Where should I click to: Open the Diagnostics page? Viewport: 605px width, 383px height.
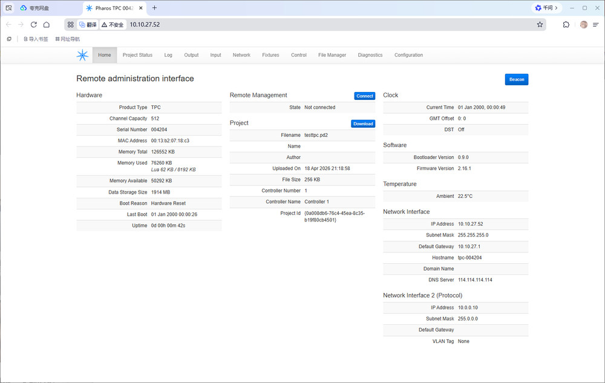[370, 55]
